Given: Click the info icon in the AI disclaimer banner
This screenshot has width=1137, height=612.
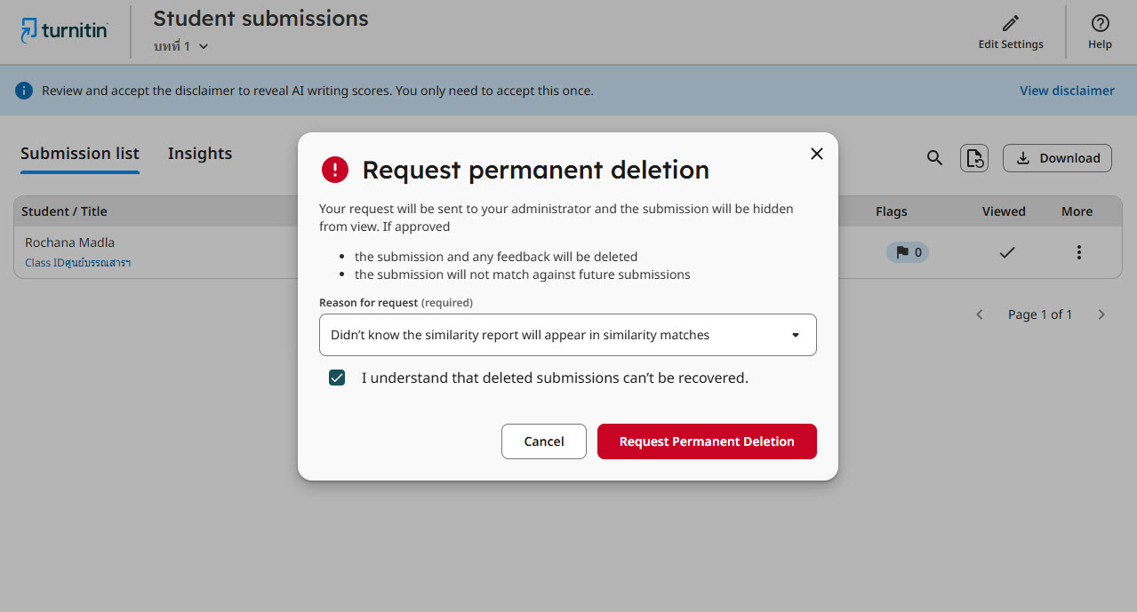Looking at the screenshot, I should [x=23, y=90].
